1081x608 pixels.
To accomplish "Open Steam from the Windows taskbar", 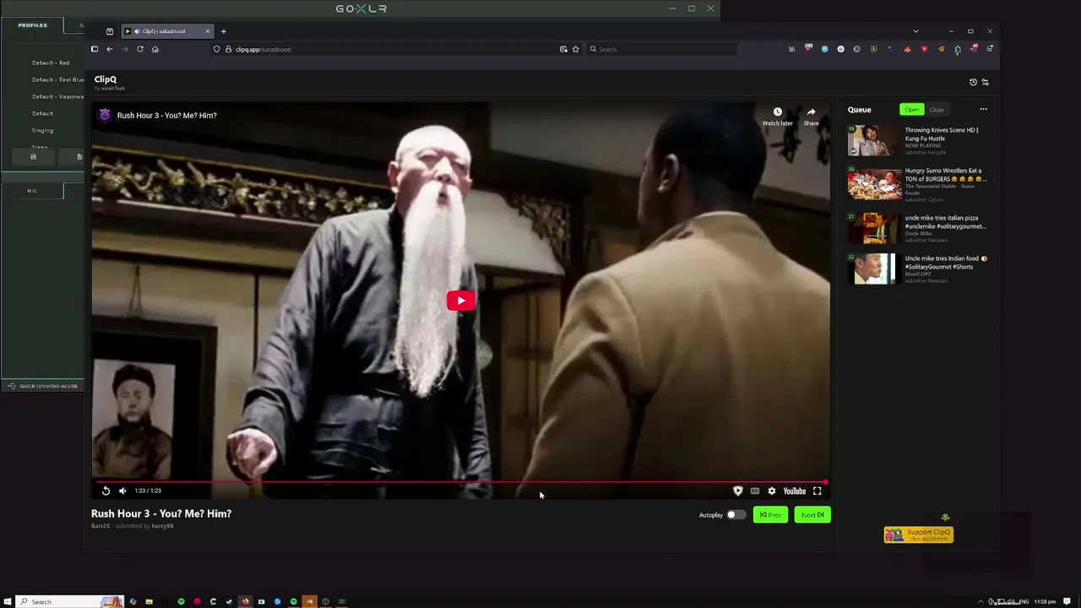I will coord(229,601).
